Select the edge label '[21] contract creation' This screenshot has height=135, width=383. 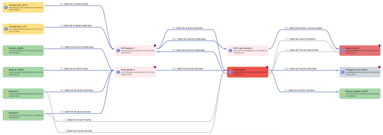tap(303, 28)
